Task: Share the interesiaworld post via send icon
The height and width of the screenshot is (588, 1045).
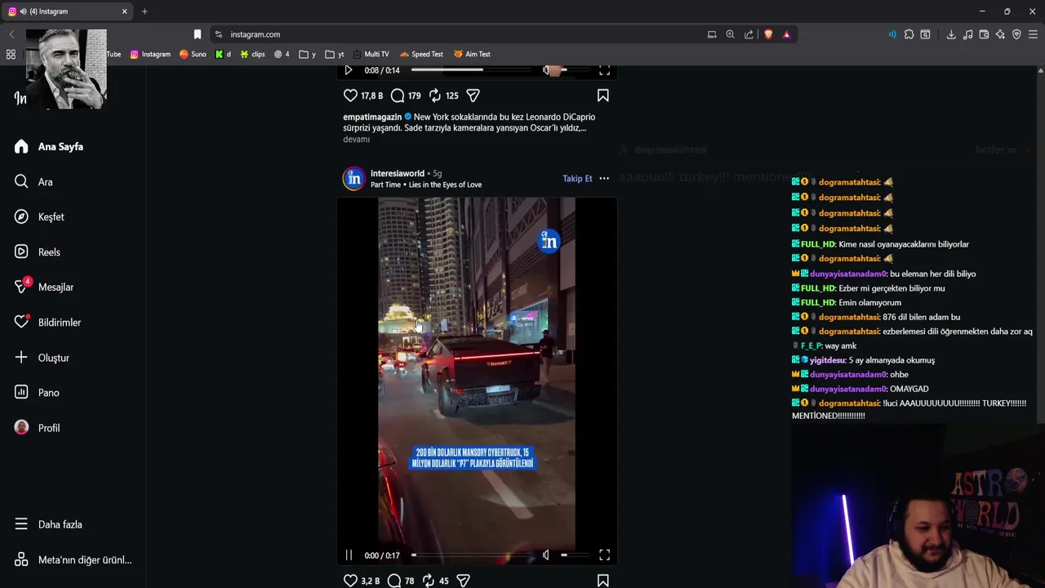Action: (x=463, y=581)
